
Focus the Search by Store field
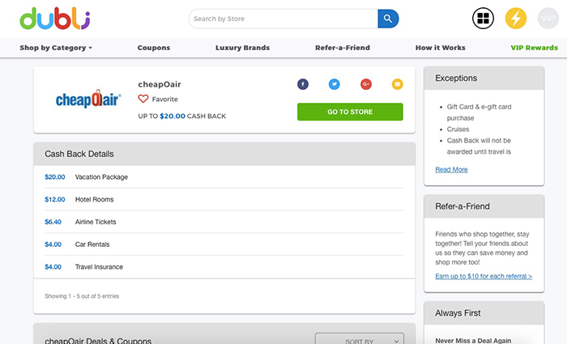point(283,19)
